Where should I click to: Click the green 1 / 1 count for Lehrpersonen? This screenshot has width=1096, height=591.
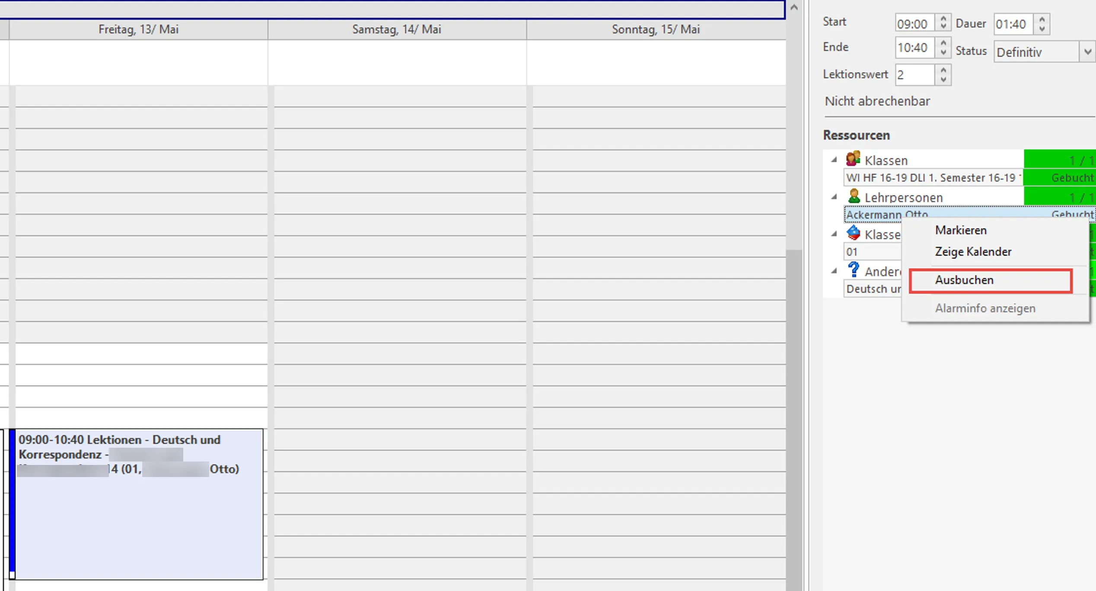pyautogui.click(x=1060, y=196)
